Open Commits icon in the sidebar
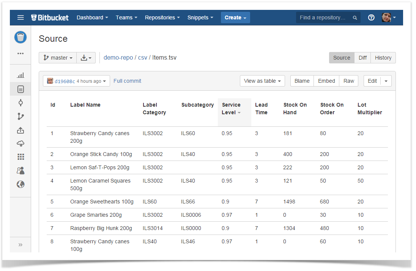 pos(20,103)
